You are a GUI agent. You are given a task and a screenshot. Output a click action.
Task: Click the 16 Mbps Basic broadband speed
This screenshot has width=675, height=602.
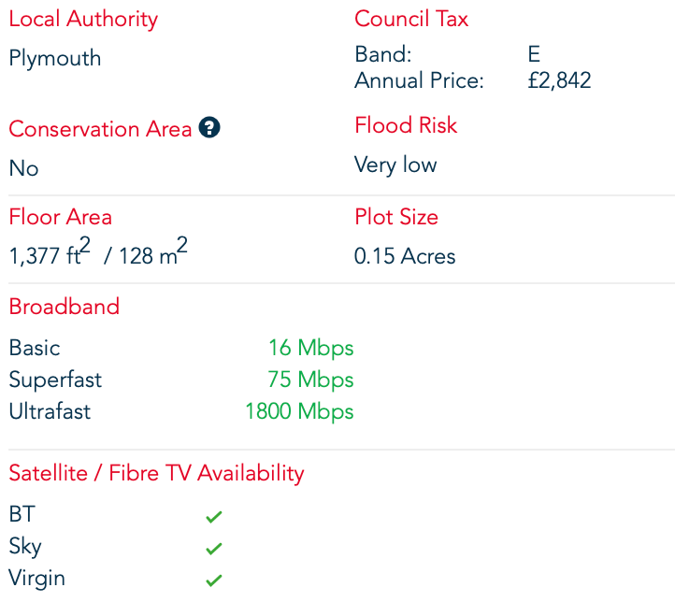(x=310, y=348)
